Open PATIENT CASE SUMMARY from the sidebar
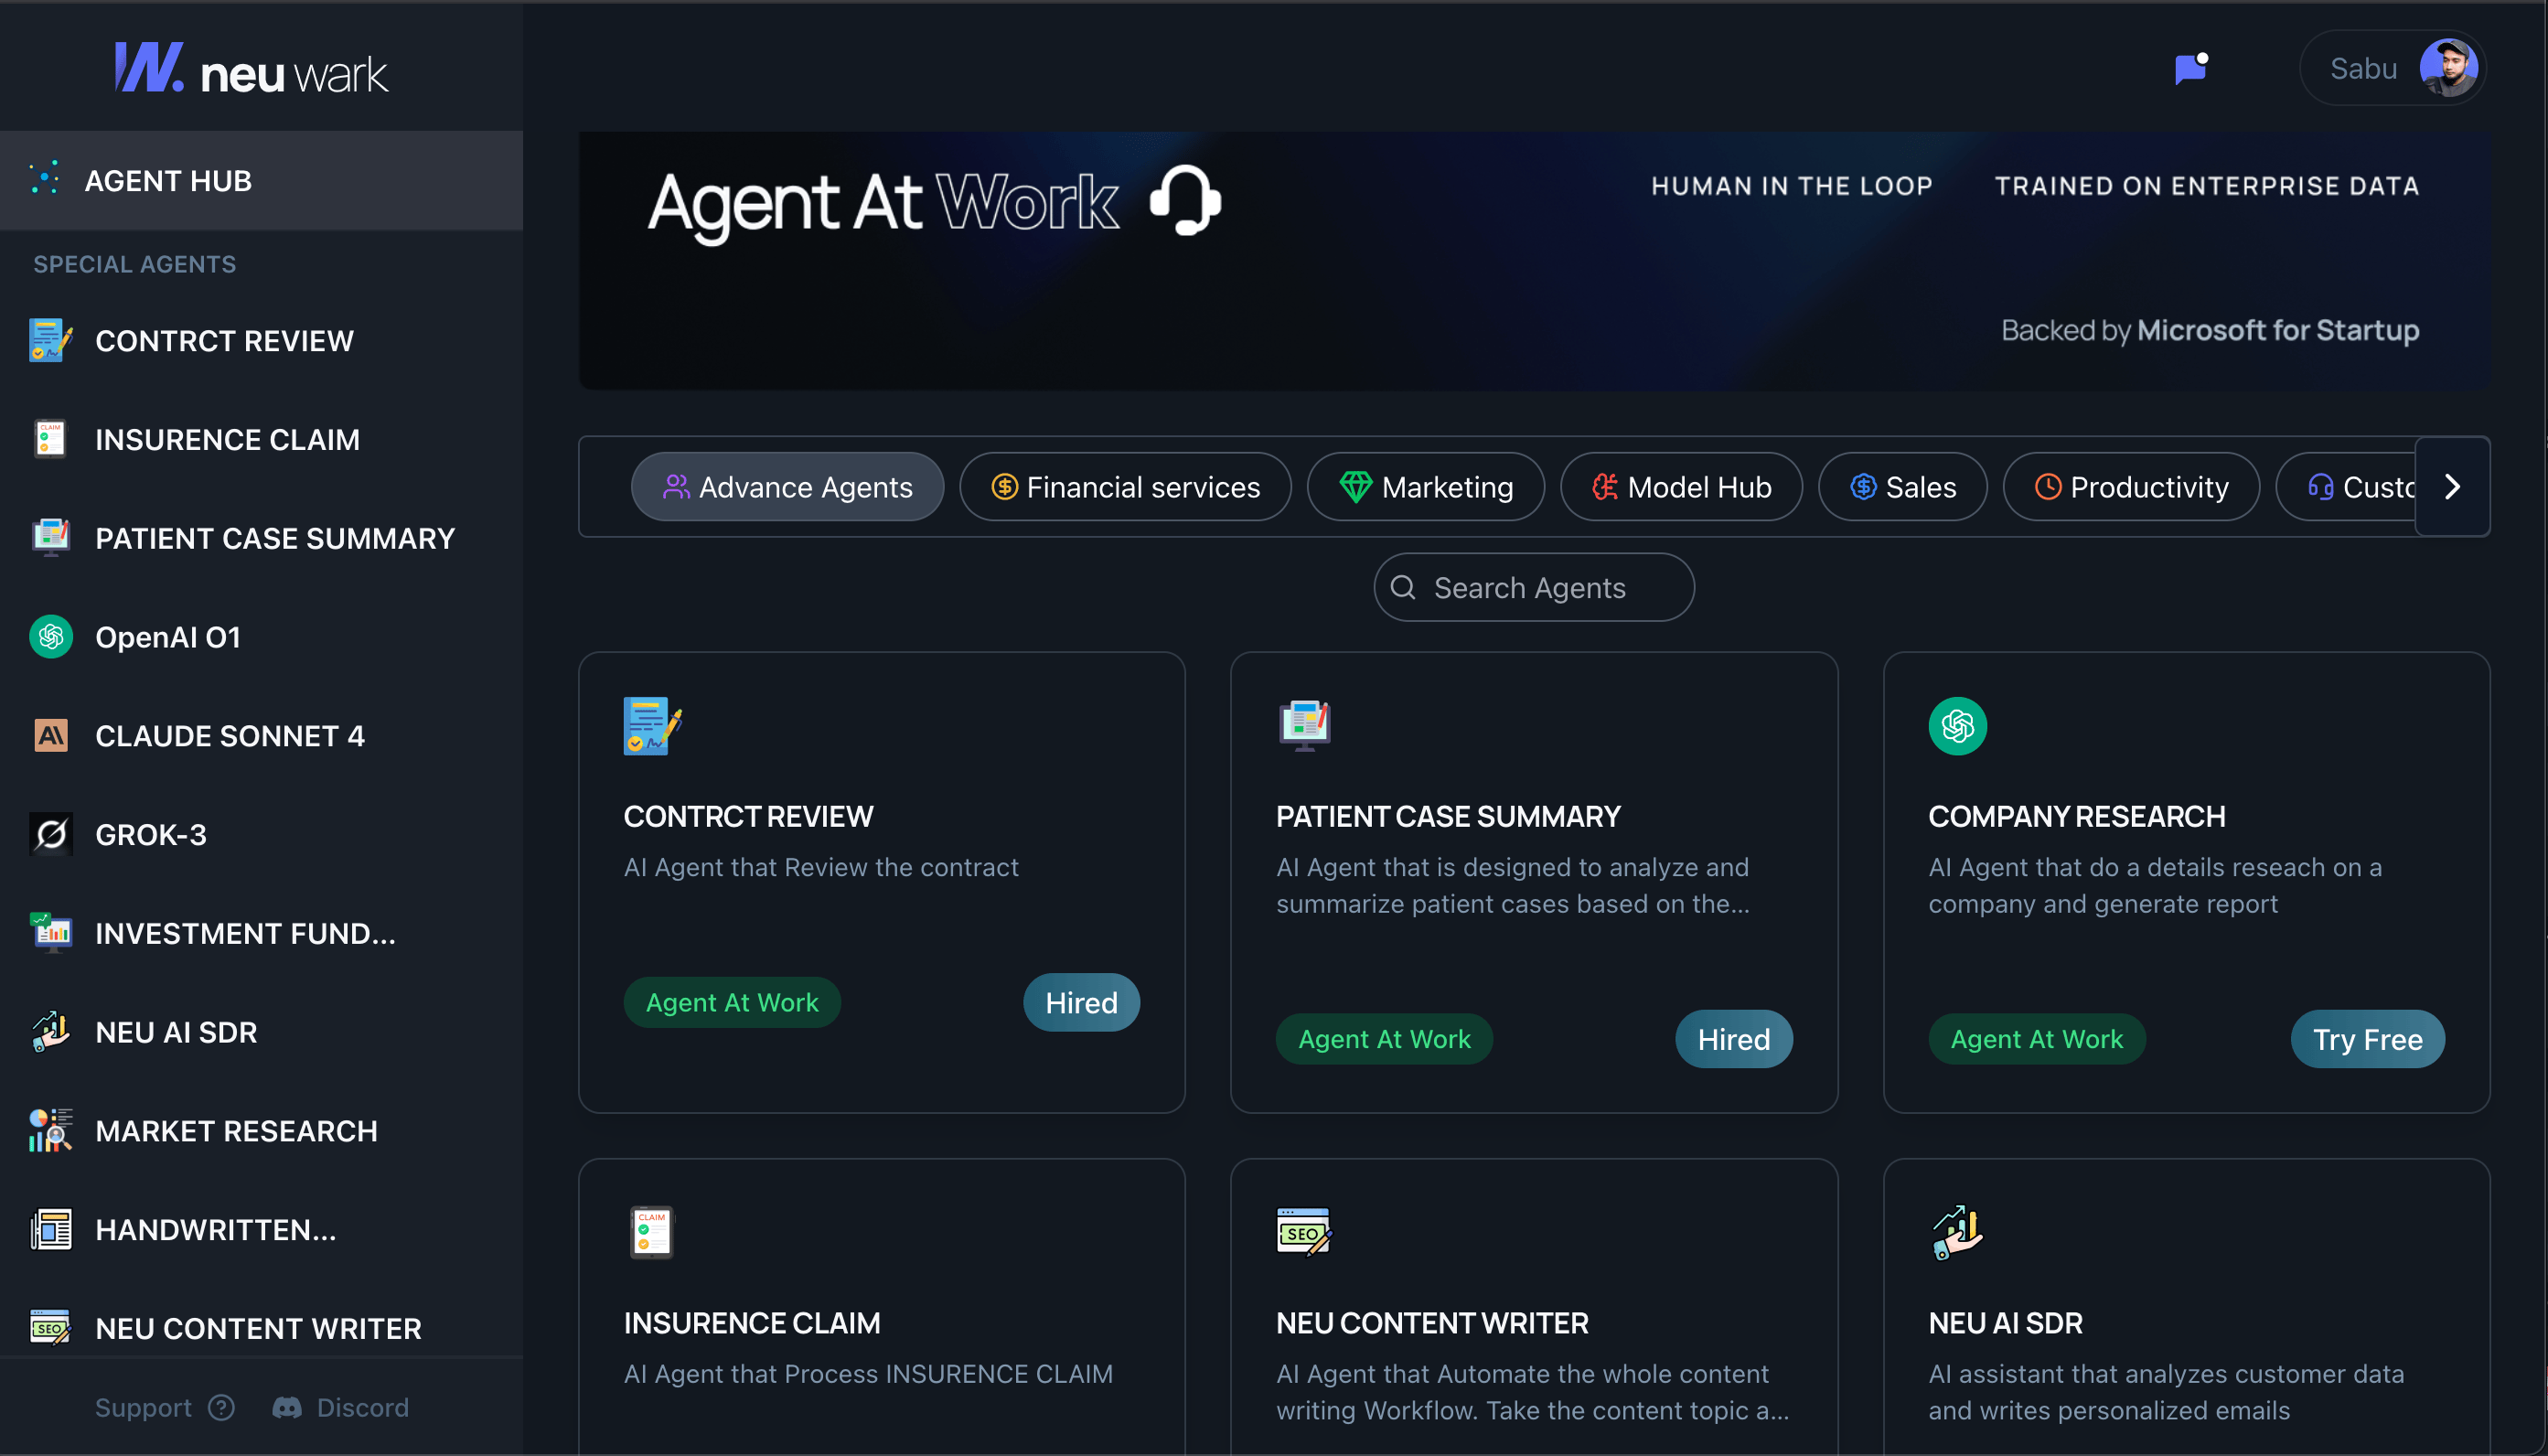The height and width of the screenshot is (1456, 2548). (x=275, y=538)
